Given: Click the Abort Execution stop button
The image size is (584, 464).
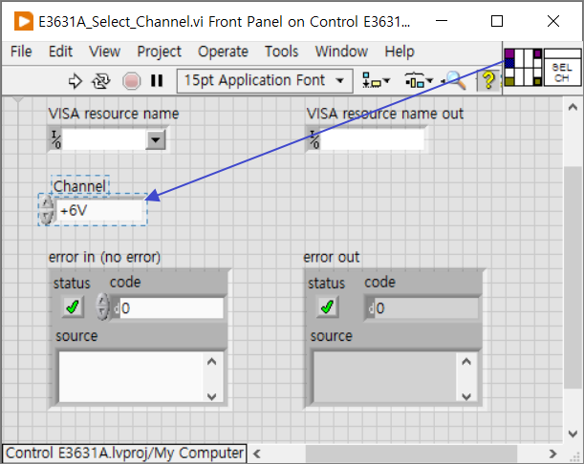Looking at the screenshot, I should click(132, 81).
